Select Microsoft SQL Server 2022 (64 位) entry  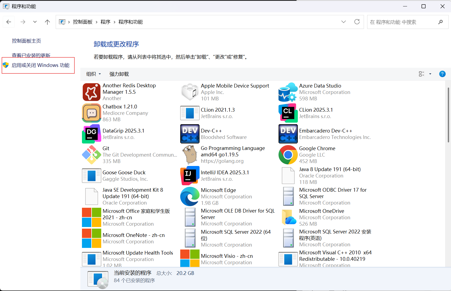228,238
